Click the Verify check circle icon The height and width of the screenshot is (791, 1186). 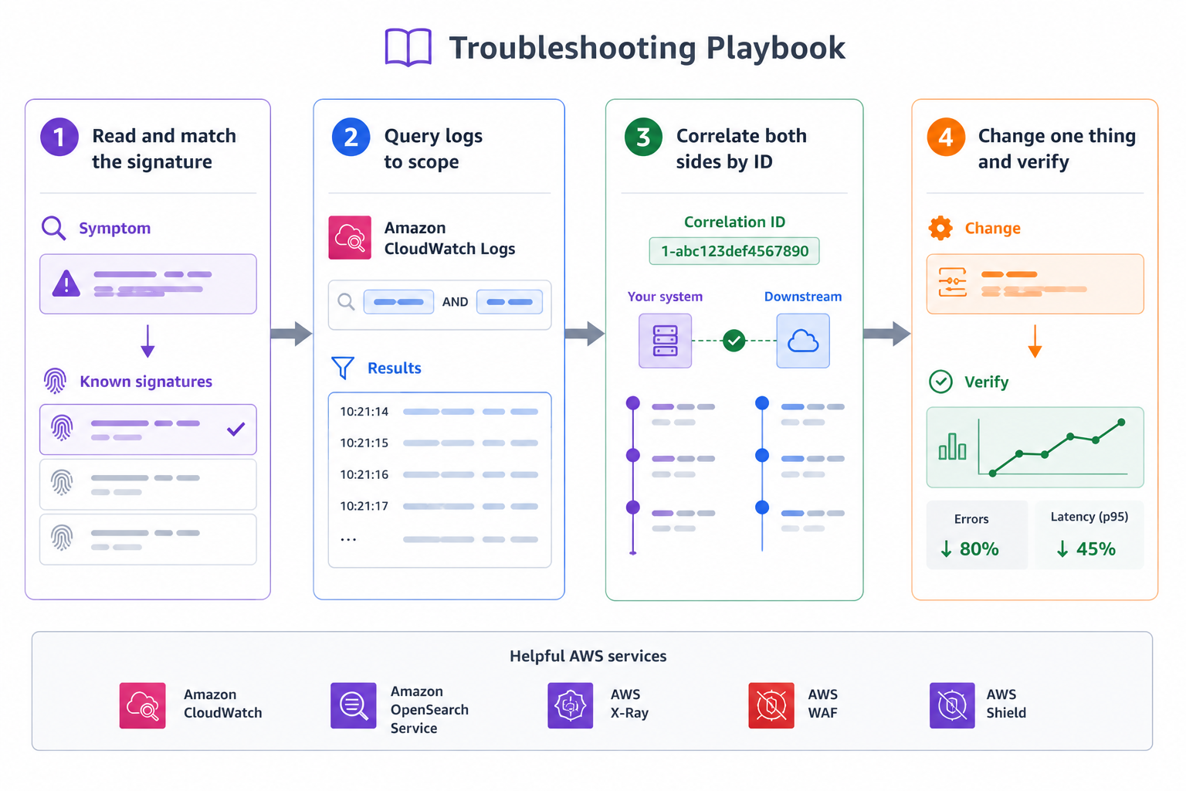(940, 382)
